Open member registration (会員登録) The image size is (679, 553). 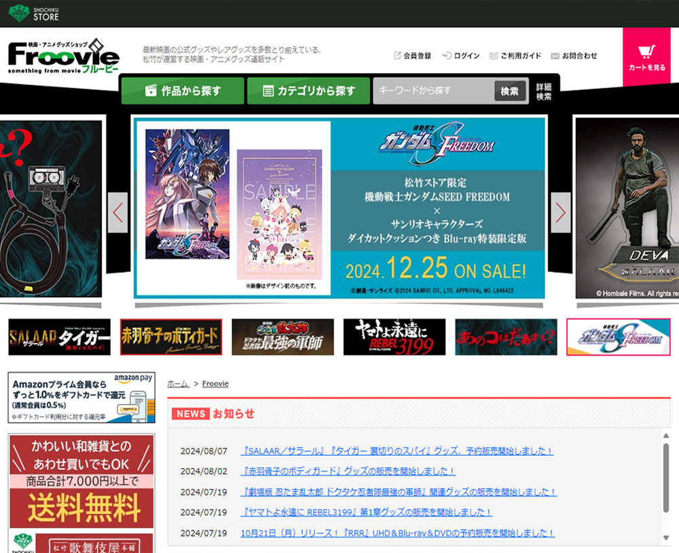(x=412, y=56)
